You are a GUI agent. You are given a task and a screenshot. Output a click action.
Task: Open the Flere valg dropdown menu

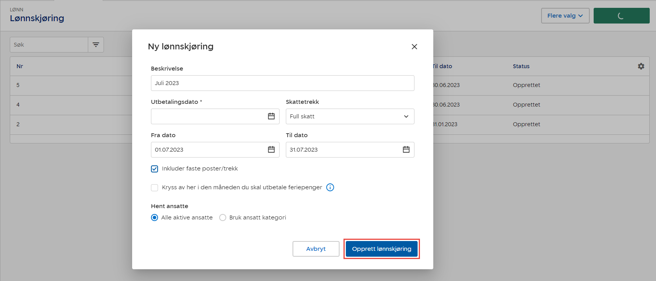pyautogui.click(x=565, y=16)
